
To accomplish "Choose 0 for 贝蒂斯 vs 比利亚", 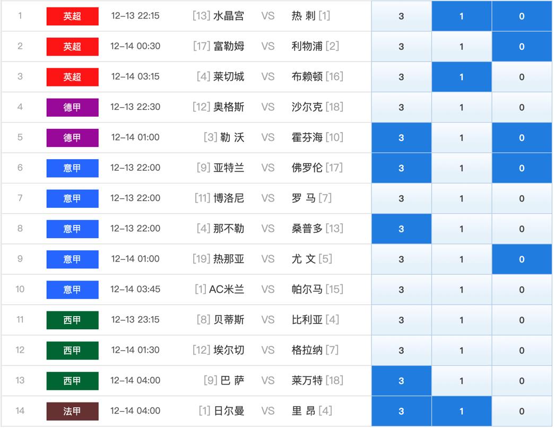I will [522, 320].
